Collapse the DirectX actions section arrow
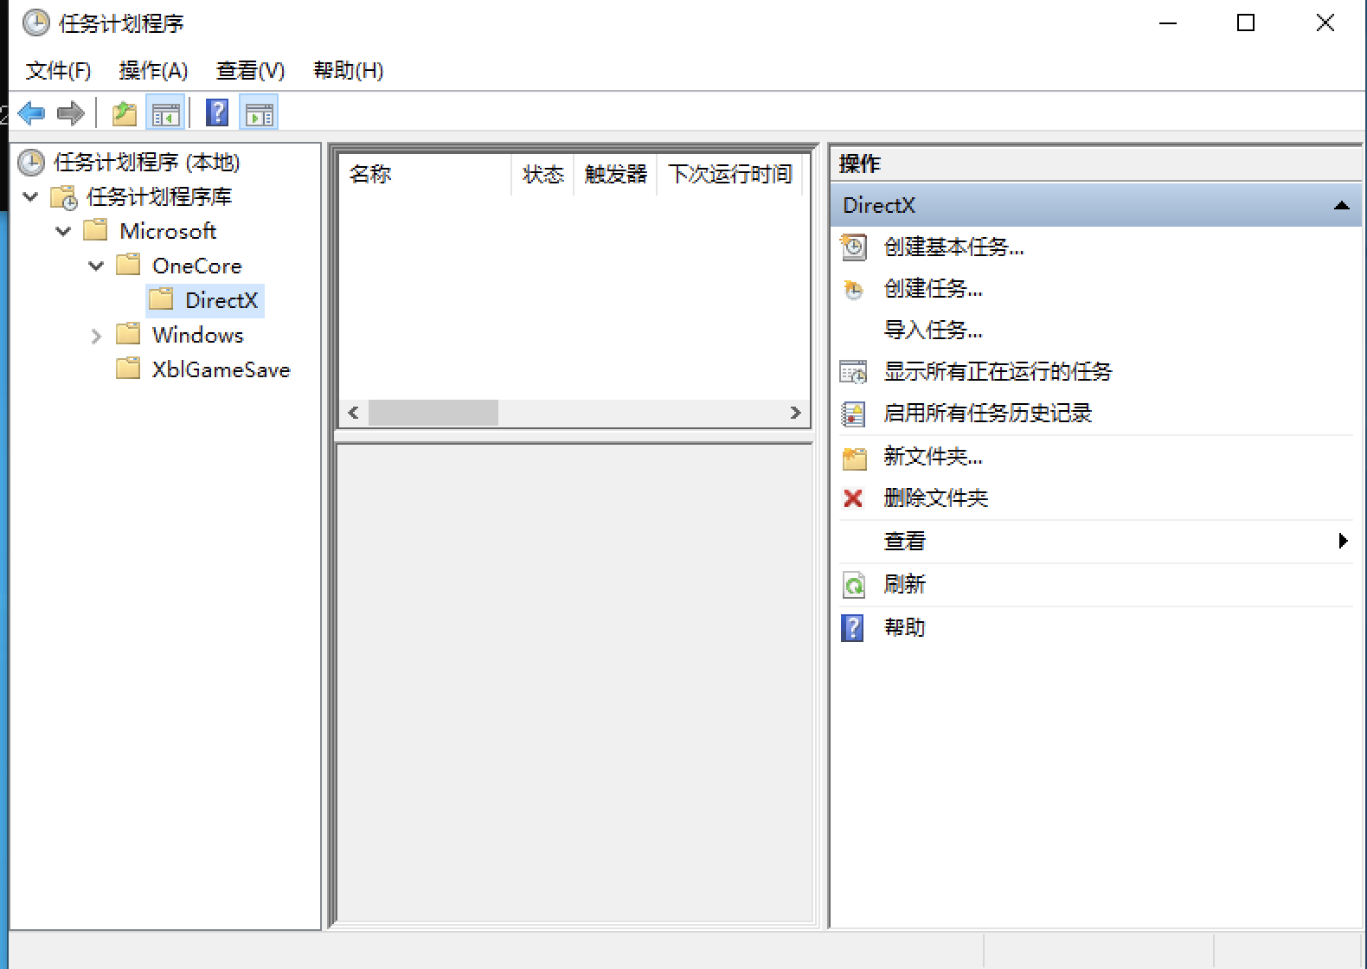The height and width of the screenshot is (969, 1367). (x=1341, y=206)
